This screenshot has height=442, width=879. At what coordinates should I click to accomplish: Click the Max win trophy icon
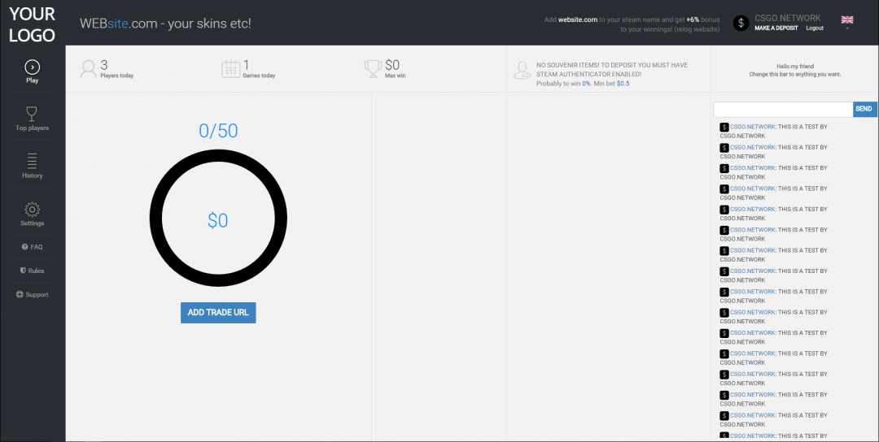[x=373, y=69]
